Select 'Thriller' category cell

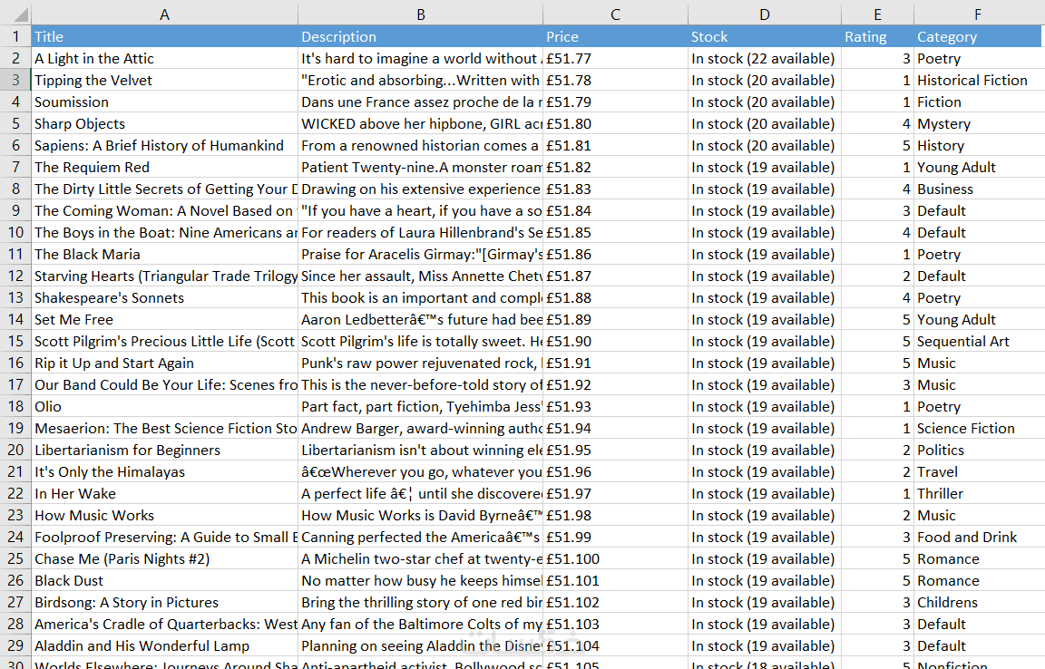tap(978, 494)
